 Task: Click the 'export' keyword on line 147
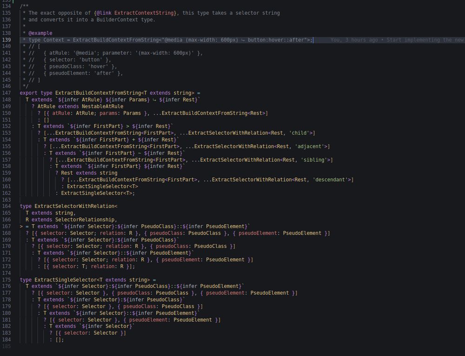pos(28,93)
